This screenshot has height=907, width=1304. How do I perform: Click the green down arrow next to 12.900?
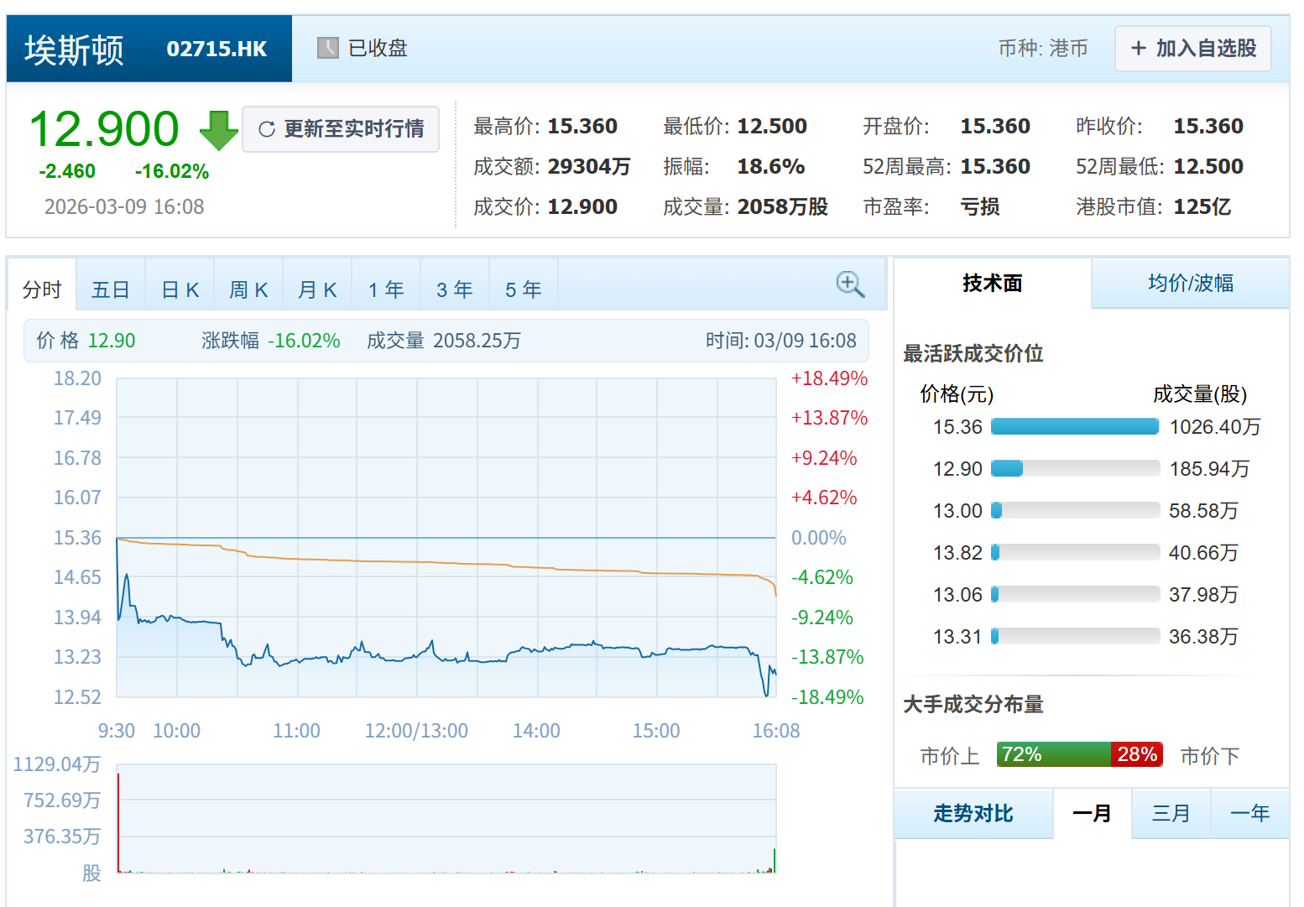(217, 132)
